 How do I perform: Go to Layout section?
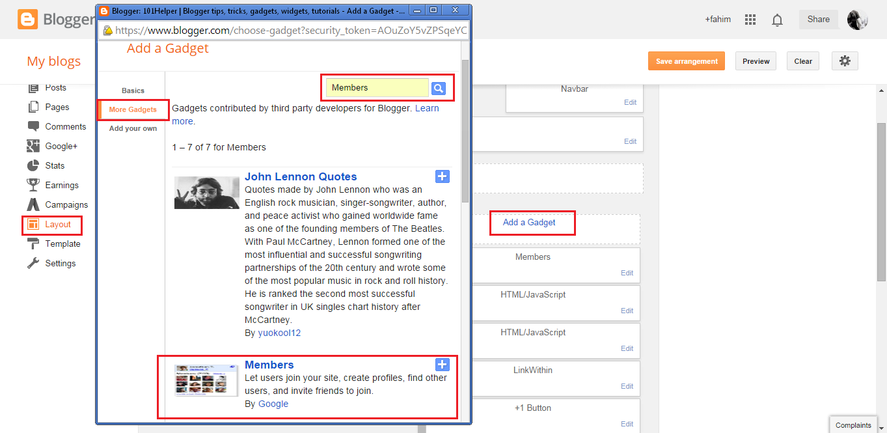click(x=58, y=224)
